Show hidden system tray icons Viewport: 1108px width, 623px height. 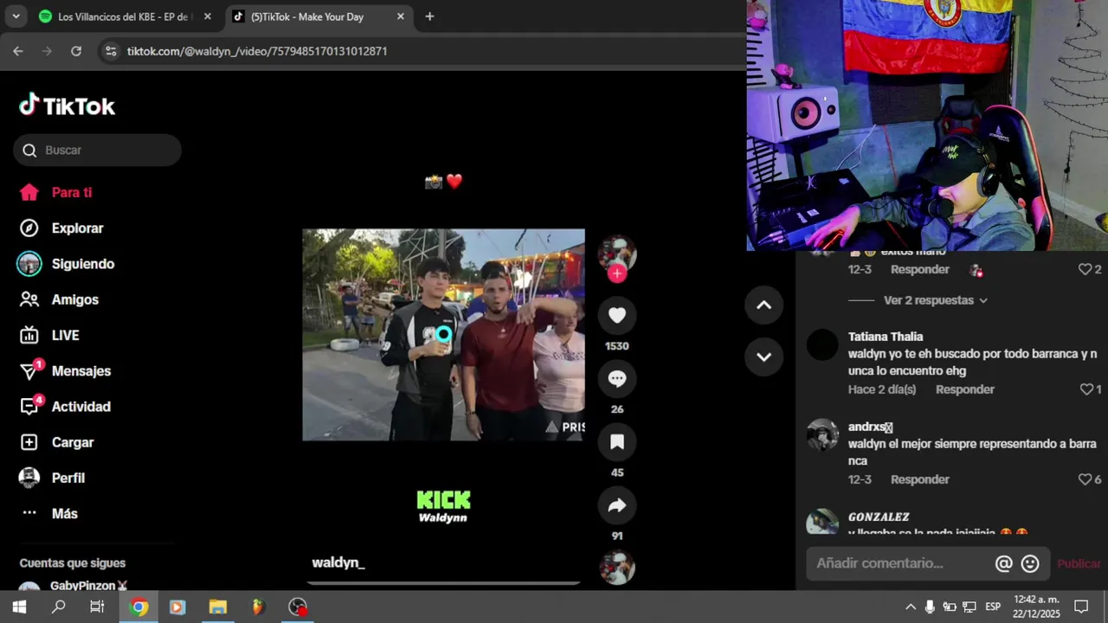pos(911,607)
